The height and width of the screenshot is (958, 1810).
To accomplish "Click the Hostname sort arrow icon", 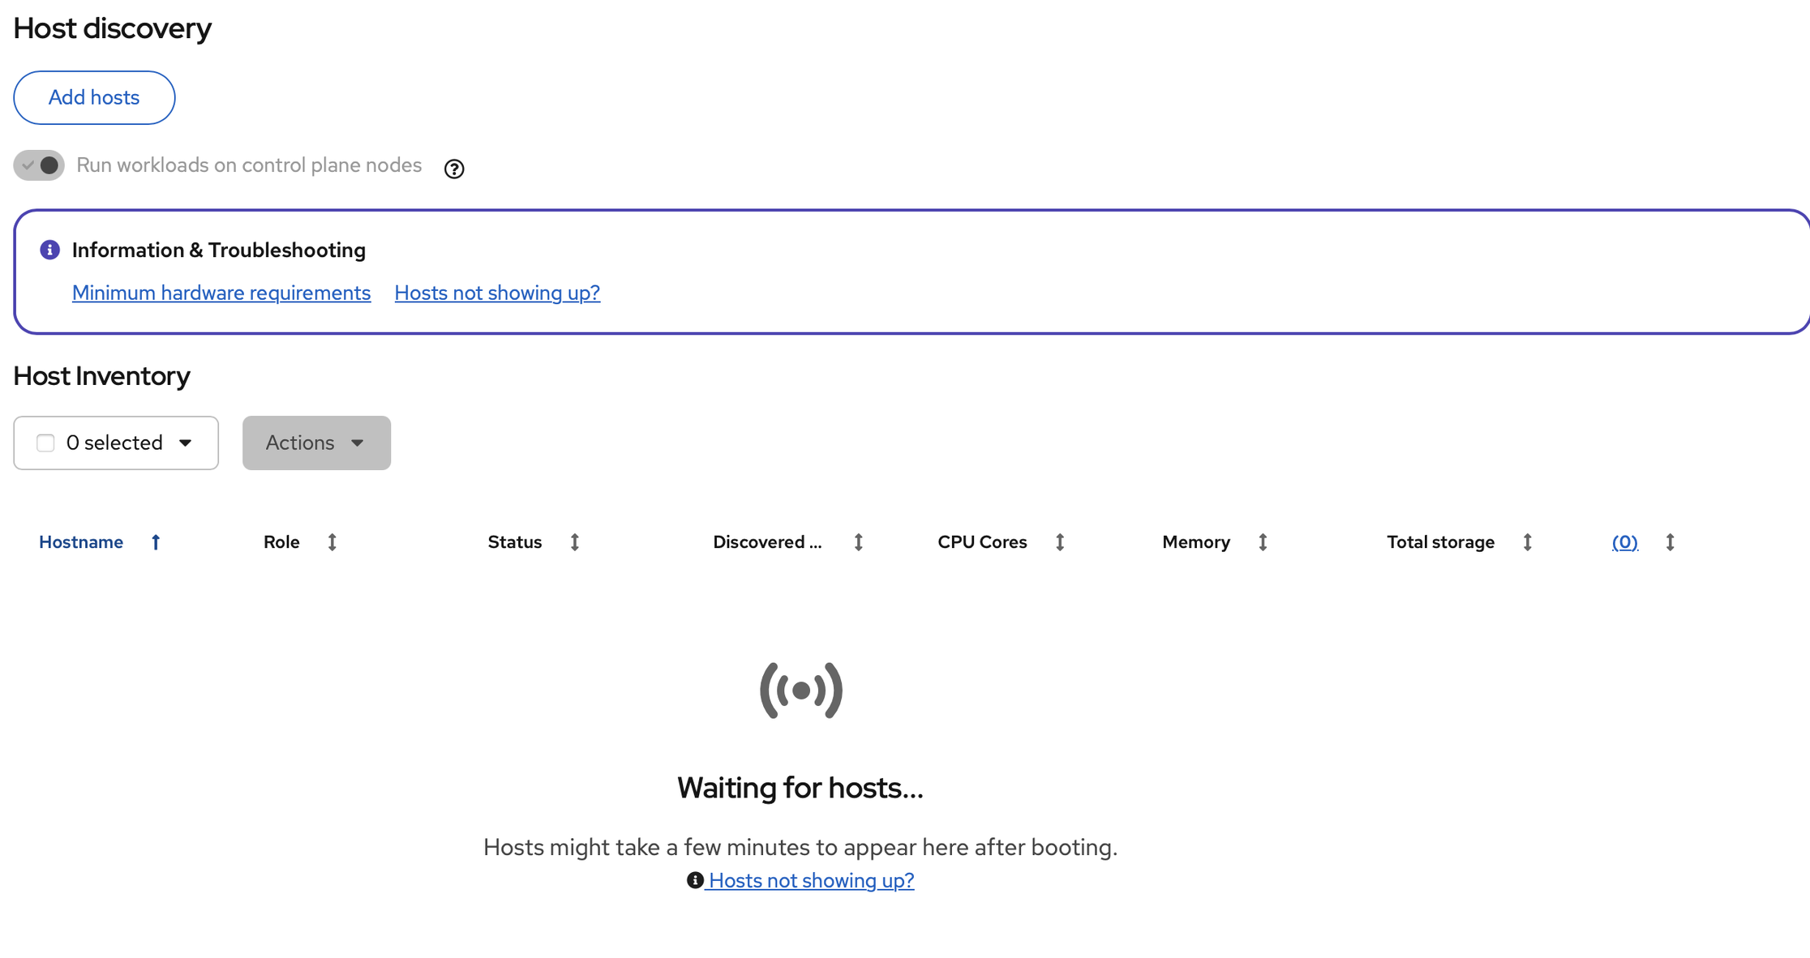I will coord(156,542).
